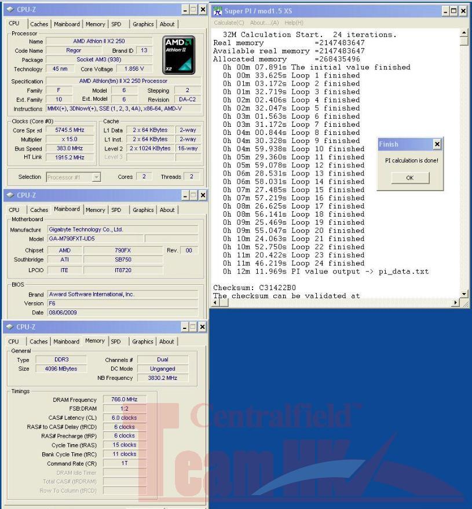This screenshot has height=509, width=472.
Task: Open Graphics tab in top CPU-Z window
Action: coord(143,24)
